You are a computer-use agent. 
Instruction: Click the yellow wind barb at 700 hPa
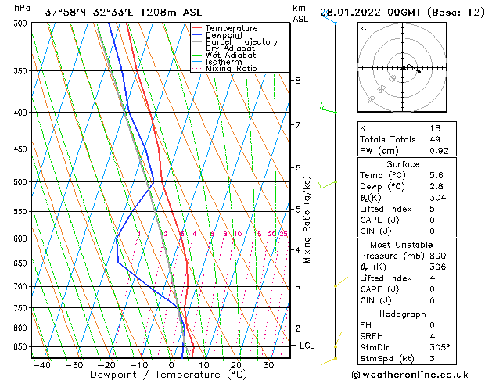pyautogui.click(x=341, y=281)
